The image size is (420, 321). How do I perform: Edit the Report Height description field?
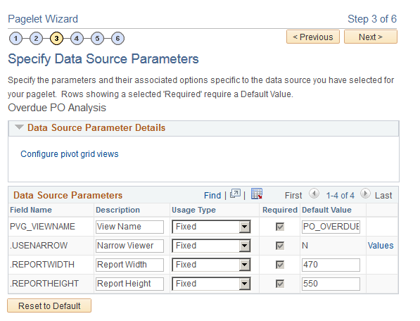pyautogui.click(x=129, y=284)
